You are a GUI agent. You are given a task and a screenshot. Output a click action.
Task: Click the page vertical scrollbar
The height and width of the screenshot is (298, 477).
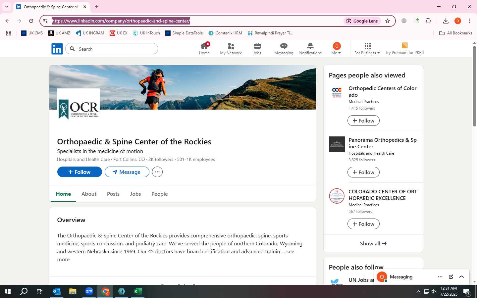pos(474,86)
